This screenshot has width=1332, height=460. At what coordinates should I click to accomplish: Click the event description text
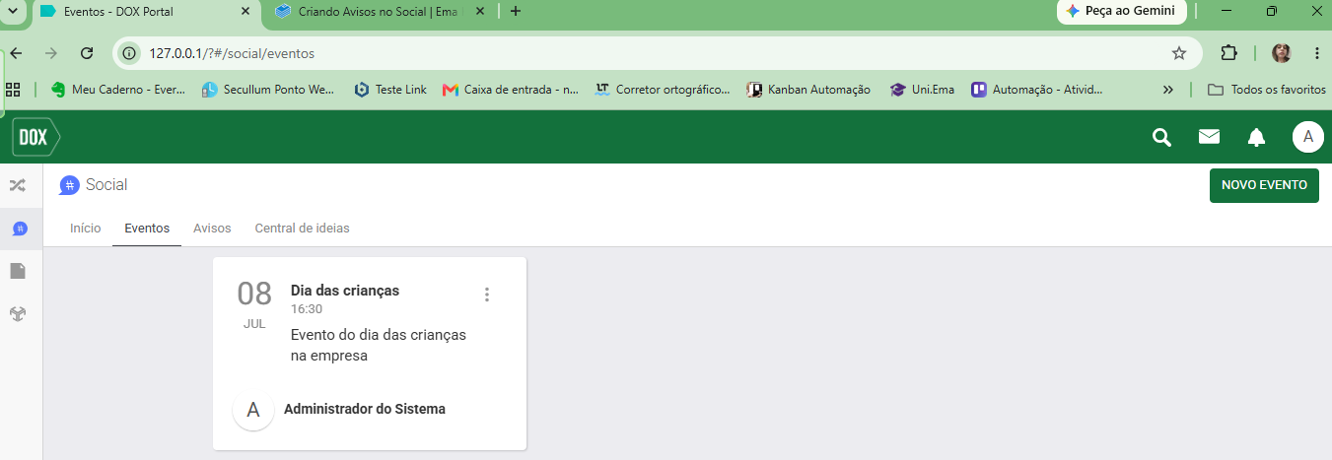coord(379,346)
